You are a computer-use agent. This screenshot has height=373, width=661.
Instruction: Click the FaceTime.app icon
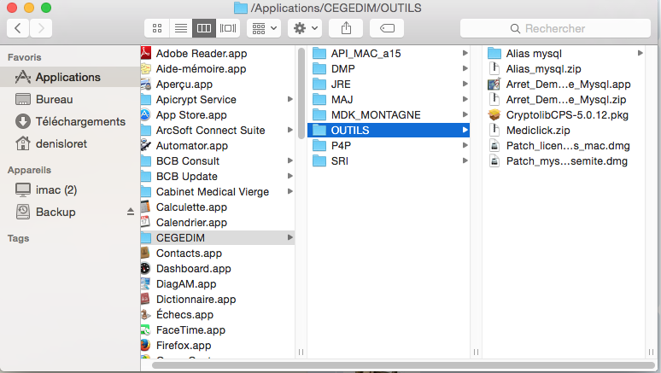coord(146,329)
